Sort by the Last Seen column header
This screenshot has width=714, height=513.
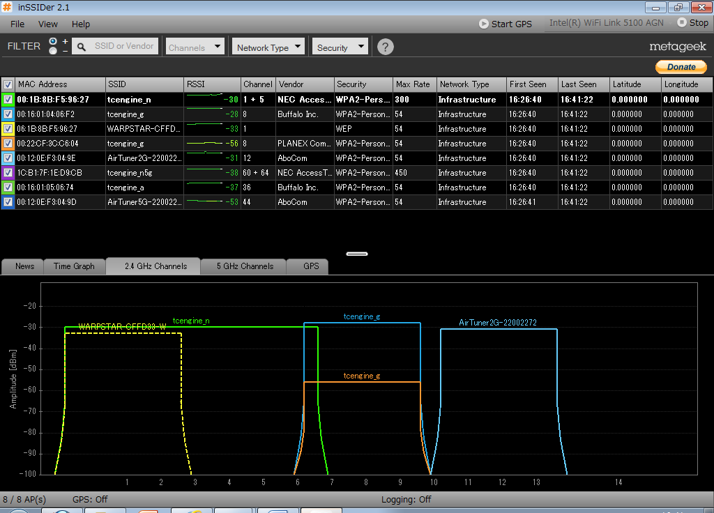(x=584, y=84)
